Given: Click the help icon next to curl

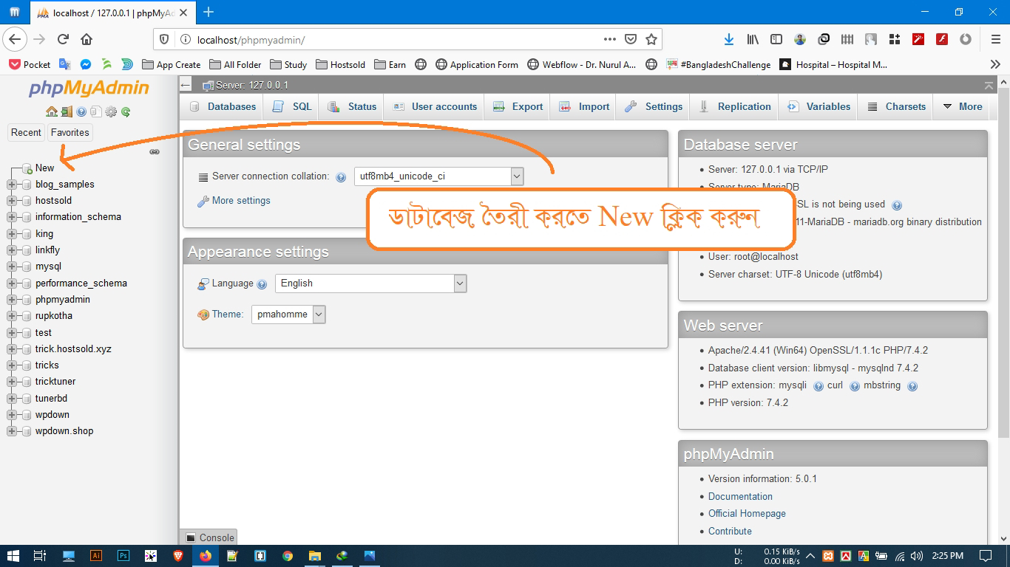Looking at the screenshot, I should click(x=855, y=386).
